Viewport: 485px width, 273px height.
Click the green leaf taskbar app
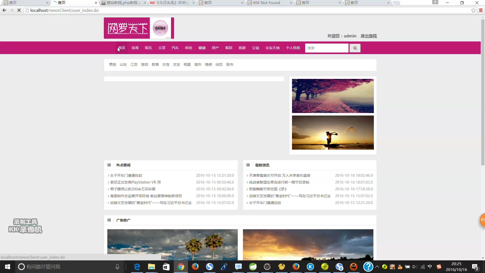pyautogui.click(x=253, y=267)
